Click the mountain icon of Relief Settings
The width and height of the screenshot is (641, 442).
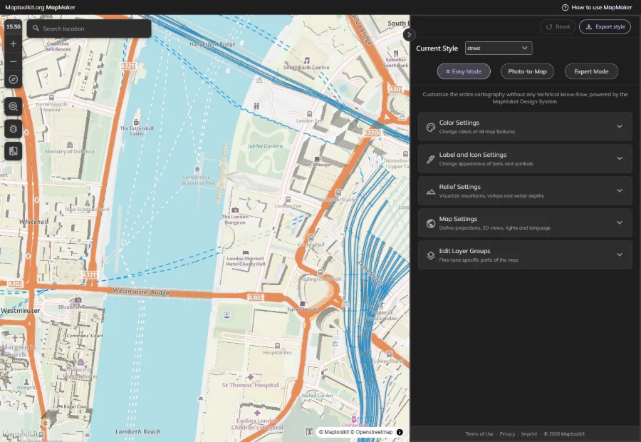click(x=430, y=191)
